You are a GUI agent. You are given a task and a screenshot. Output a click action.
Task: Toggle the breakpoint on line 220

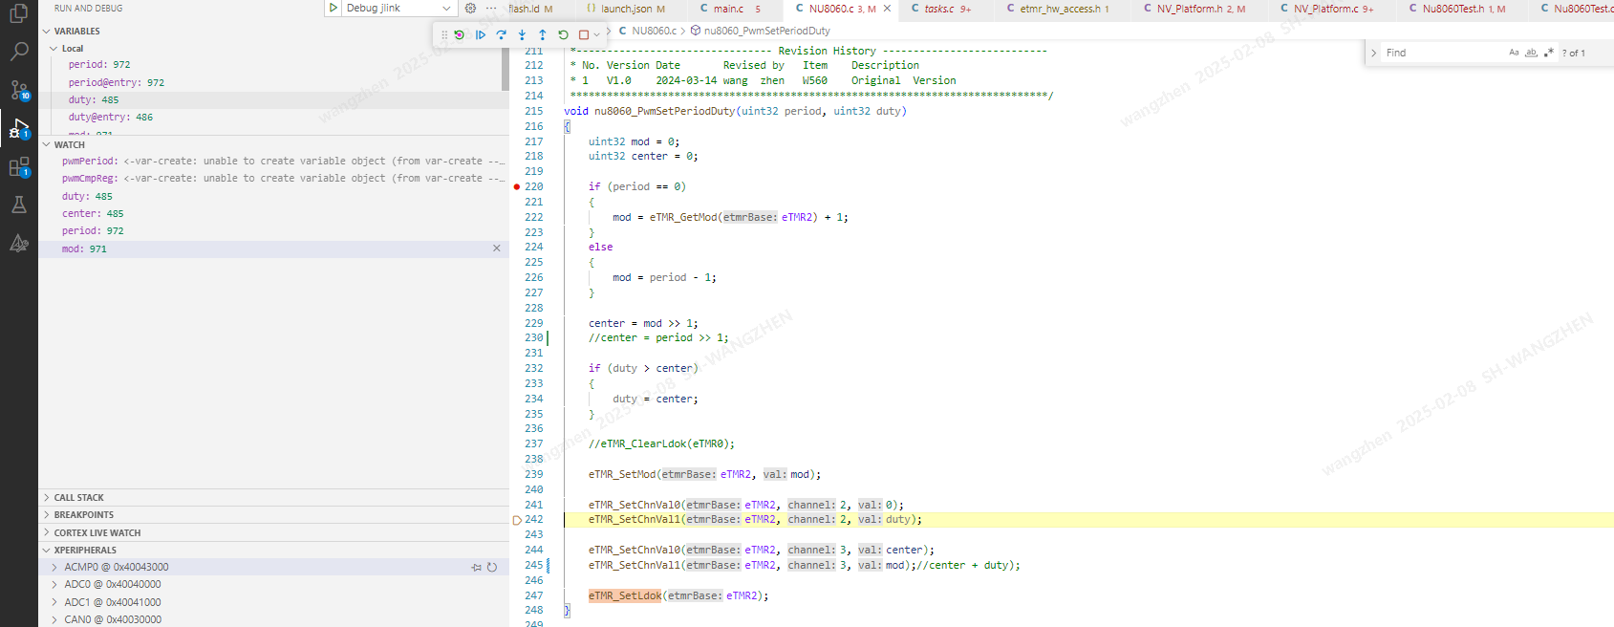517,187
